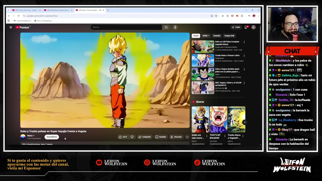Open the Chrome extensions puzzle icon
The height and width of the screenshot is (181, 322).
point(242,16)
